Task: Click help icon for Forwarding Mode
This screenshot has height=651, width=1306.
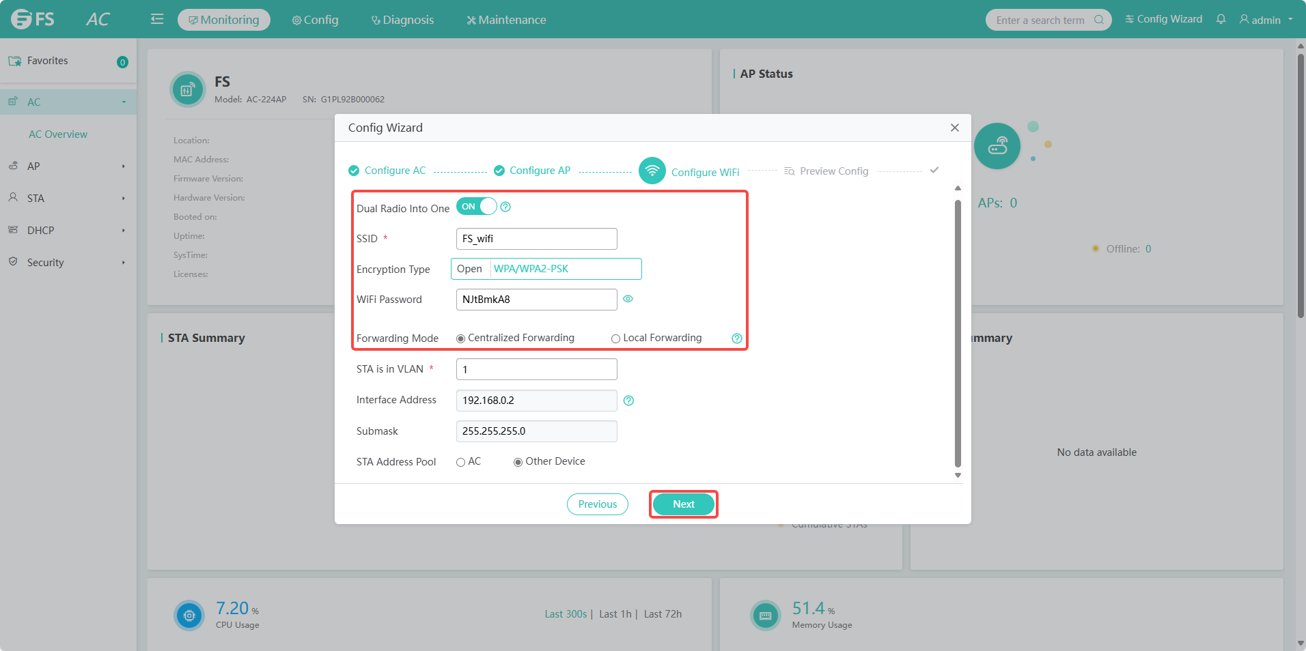Action: (x=736, y=338)
